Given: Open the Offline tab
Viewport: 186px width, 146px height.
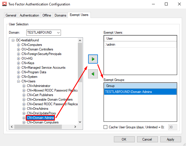Looking at the screenshot, I should [47, 15].
